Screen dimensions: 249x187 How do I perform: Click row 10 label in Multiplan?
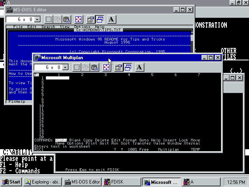click(42, 106)
